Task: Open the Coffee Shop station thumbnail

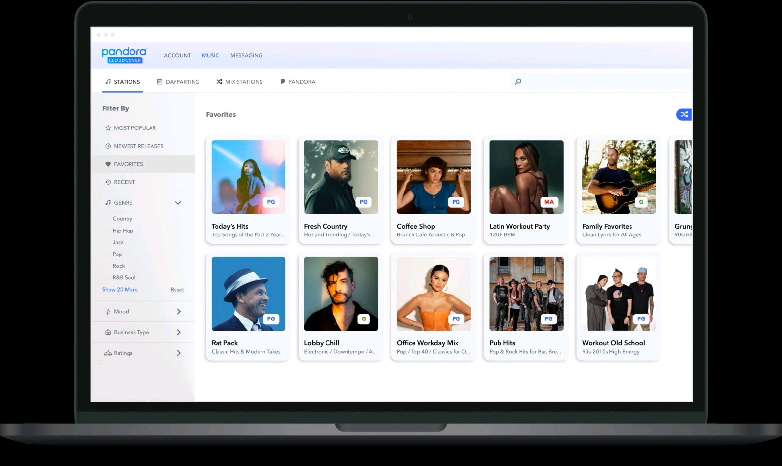Action: coord(434,177)
